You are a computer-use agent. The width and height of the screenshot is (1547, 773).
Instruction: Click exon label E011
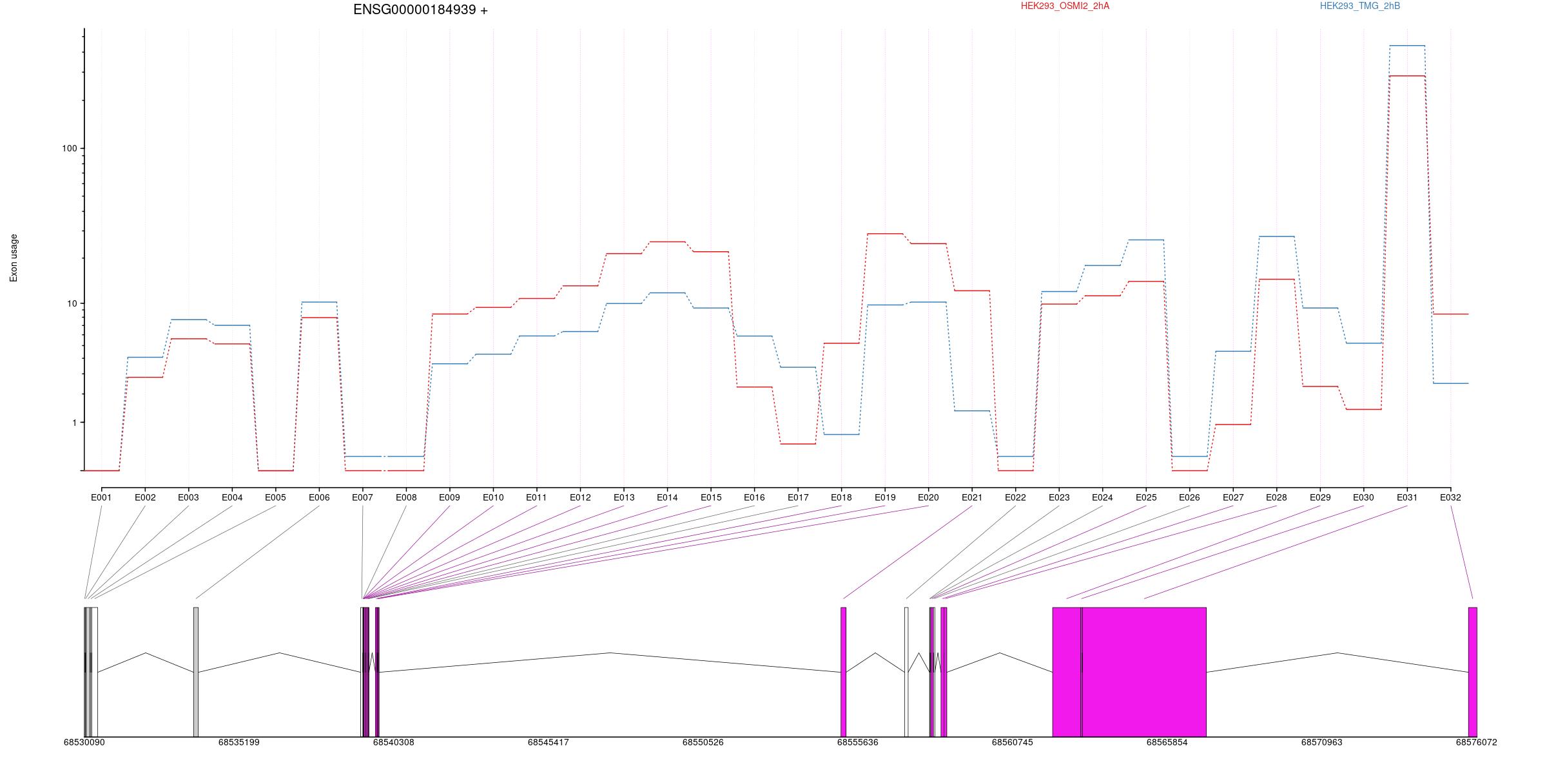536,497
